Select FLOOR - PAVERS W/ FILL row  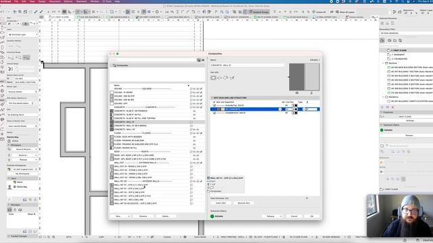point(157,148)
